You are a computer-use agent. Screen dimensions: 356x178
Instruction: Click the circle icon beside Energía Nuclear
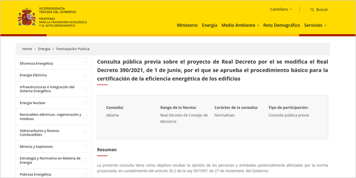(85, 103)
